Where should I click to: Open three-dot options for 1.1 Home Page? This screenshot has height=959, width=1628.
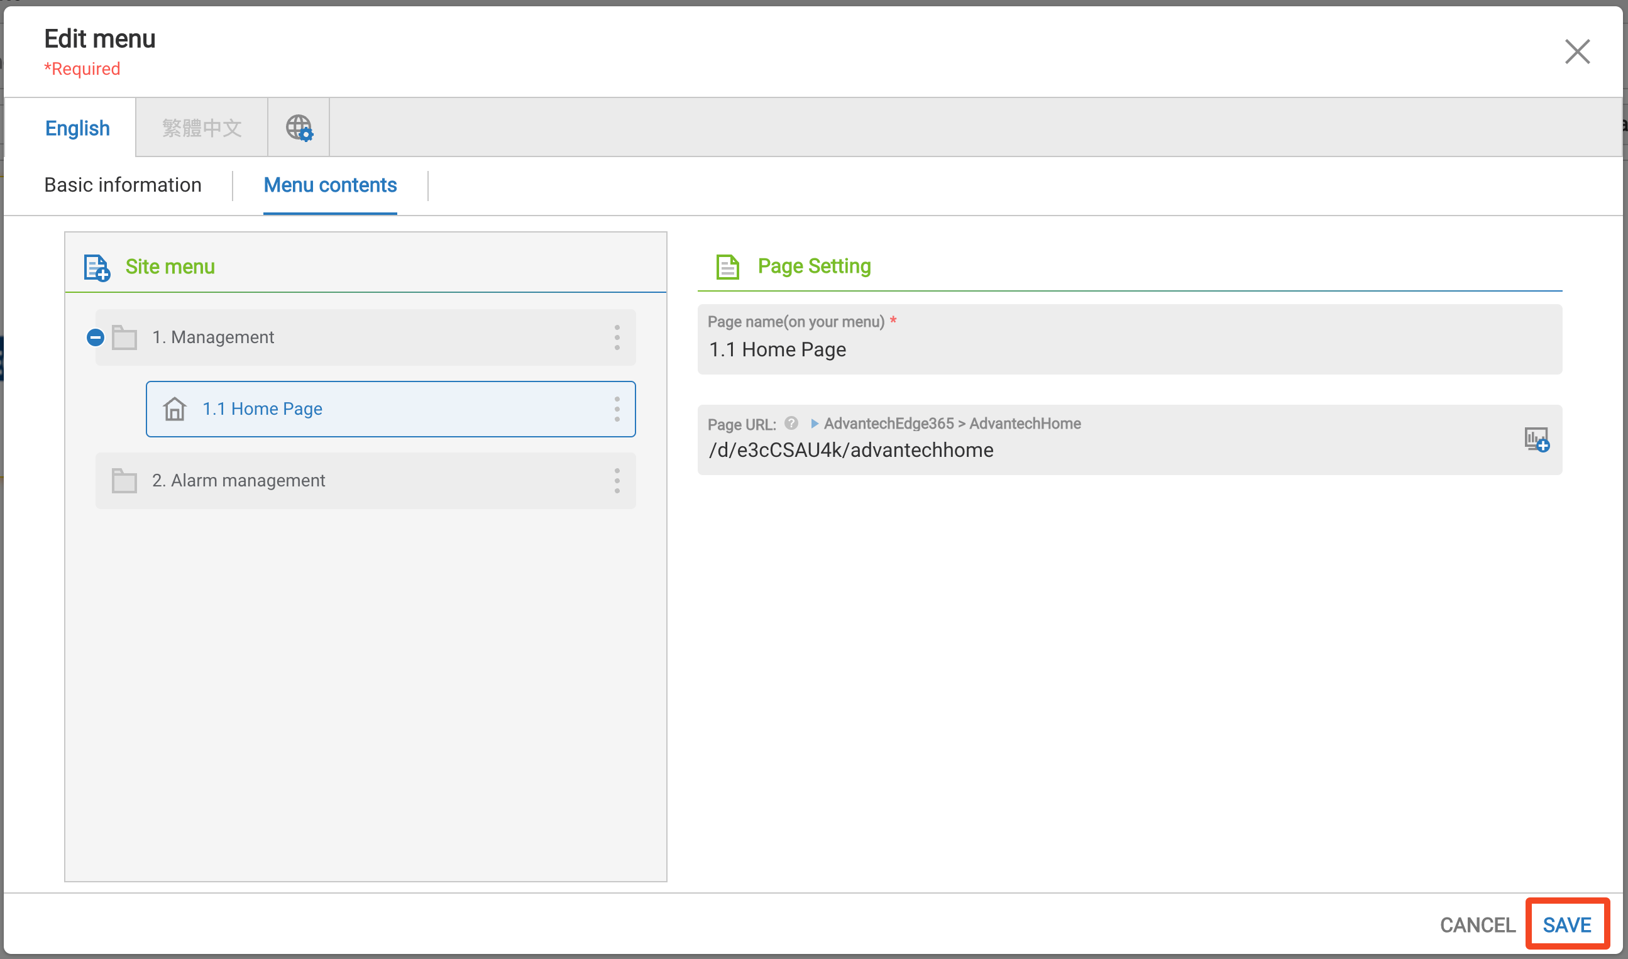[x=617, y=409]
